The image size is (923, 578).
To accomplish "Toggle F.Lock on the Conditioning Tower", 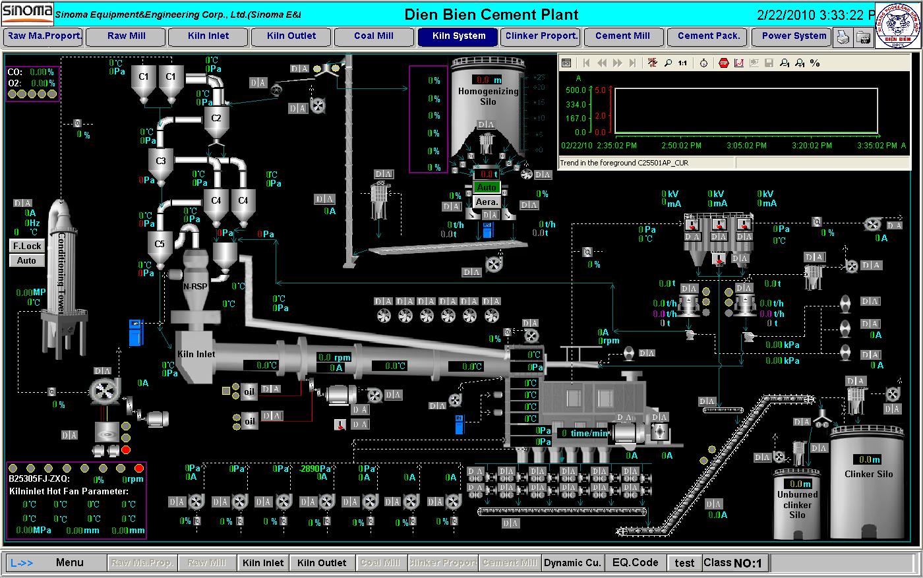I will 27,246.
